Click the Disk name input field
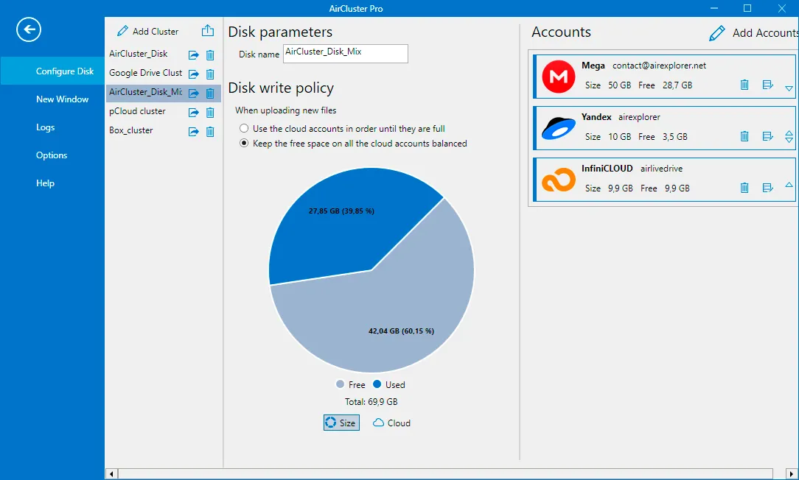This screenshot has height=480, width=799. [x=346, y=54]
